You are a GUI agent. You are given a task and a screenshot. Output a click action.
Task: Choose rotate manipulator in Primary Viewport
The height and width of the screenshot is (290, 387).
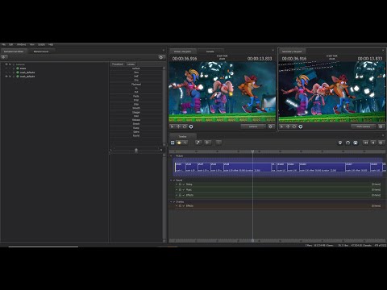point(185,126)
